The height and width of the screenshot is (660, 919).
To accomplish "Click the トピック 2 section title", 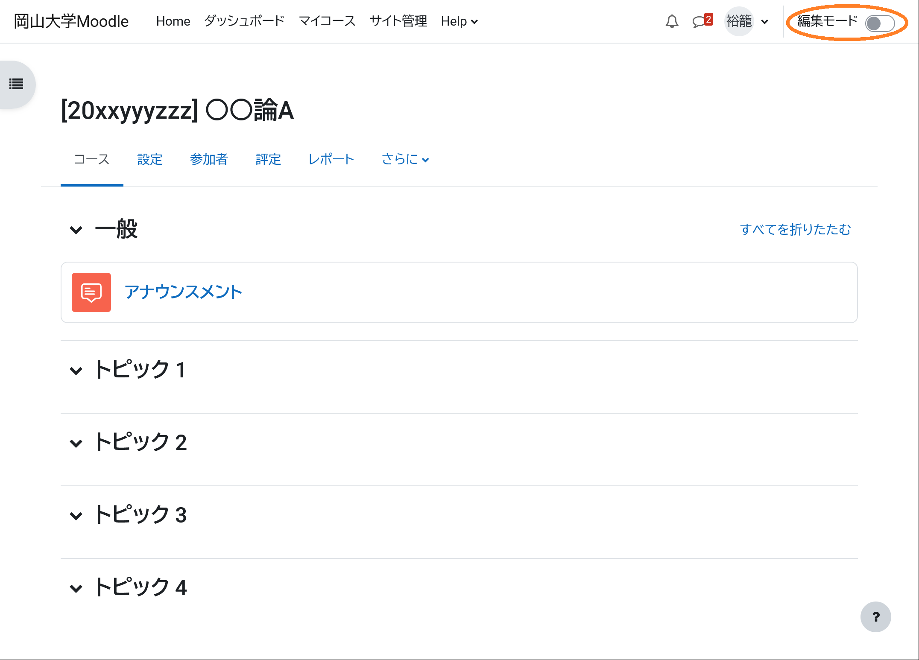I will [140, 442].
